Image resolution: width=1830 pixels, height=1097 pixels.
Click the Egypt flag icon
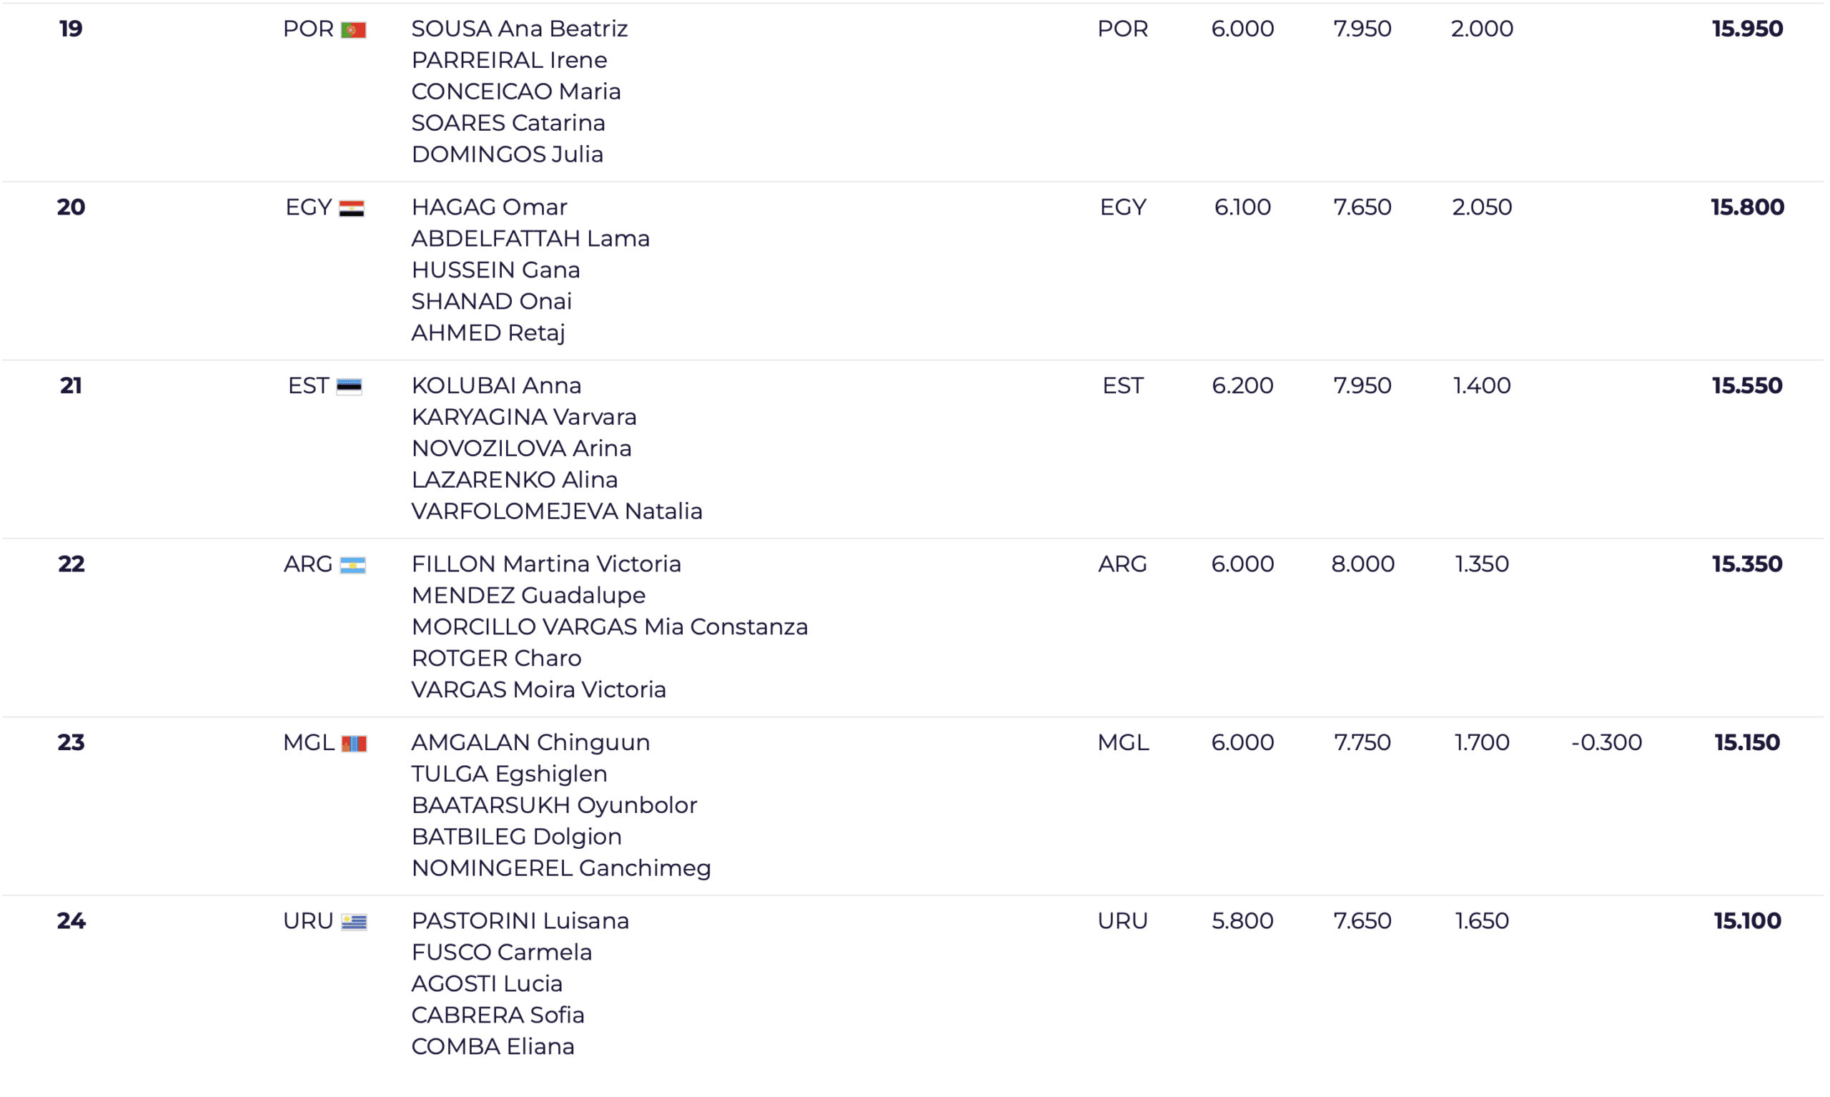pos(352,209)
